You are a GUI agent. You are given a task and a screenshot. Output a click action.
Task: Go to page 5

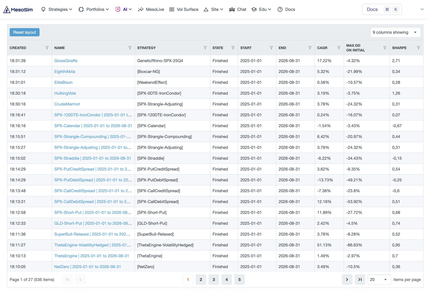pos(240,280)
